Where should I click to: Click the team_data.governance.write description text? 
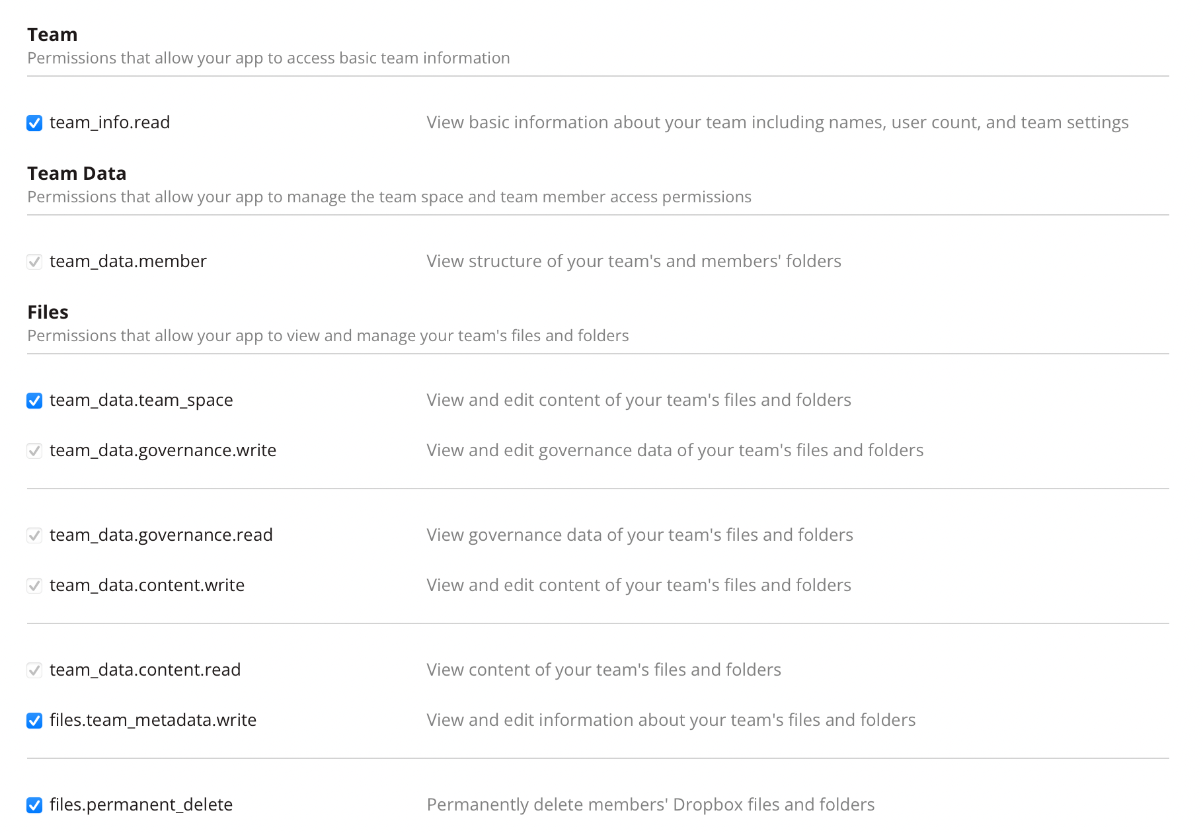675,450
